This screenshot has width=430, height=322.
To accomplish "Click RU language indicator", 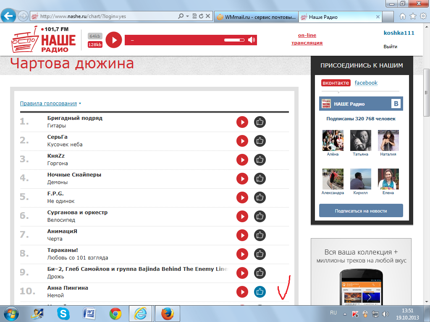I will click(x=333, y=313).
